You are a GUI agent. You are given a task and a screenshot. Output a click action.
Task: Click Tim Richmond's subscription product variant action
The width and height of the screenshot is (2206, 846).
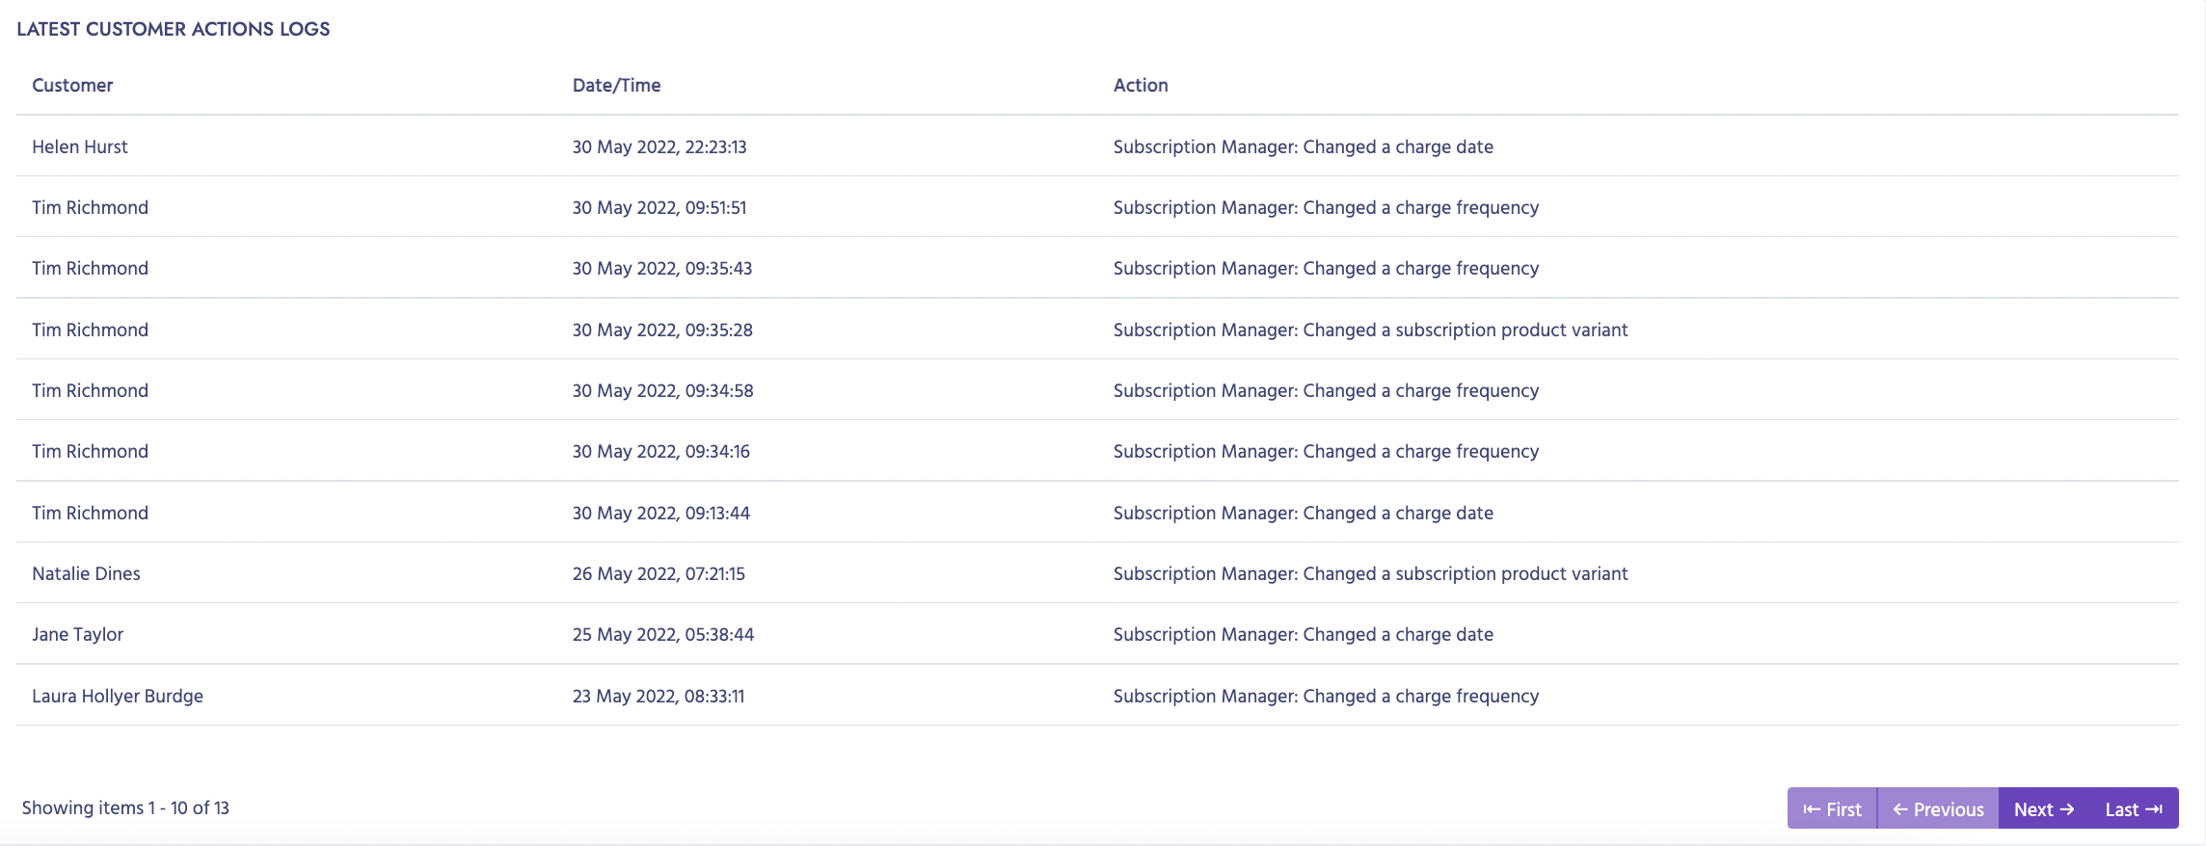1370,330
